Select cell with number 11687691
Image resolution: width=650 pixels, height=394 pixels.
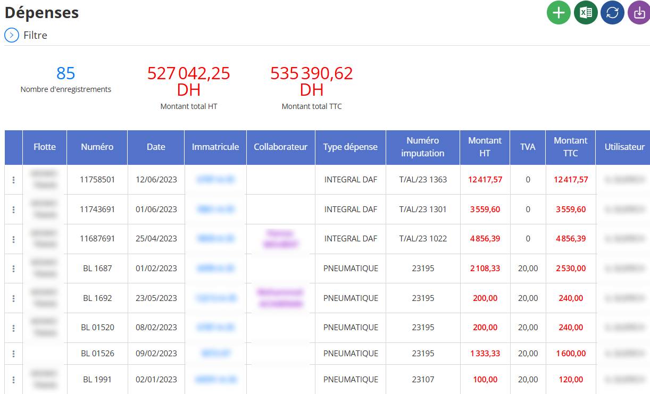97,239
